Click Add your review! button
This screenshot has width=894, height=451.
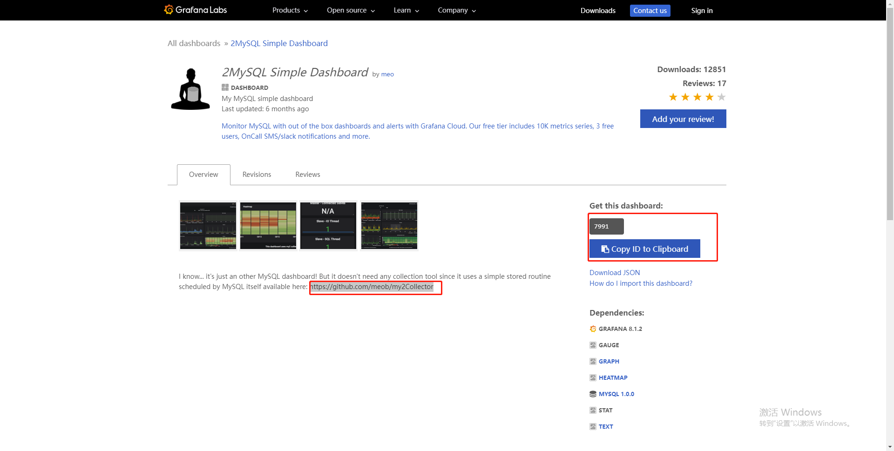point(683,119)
